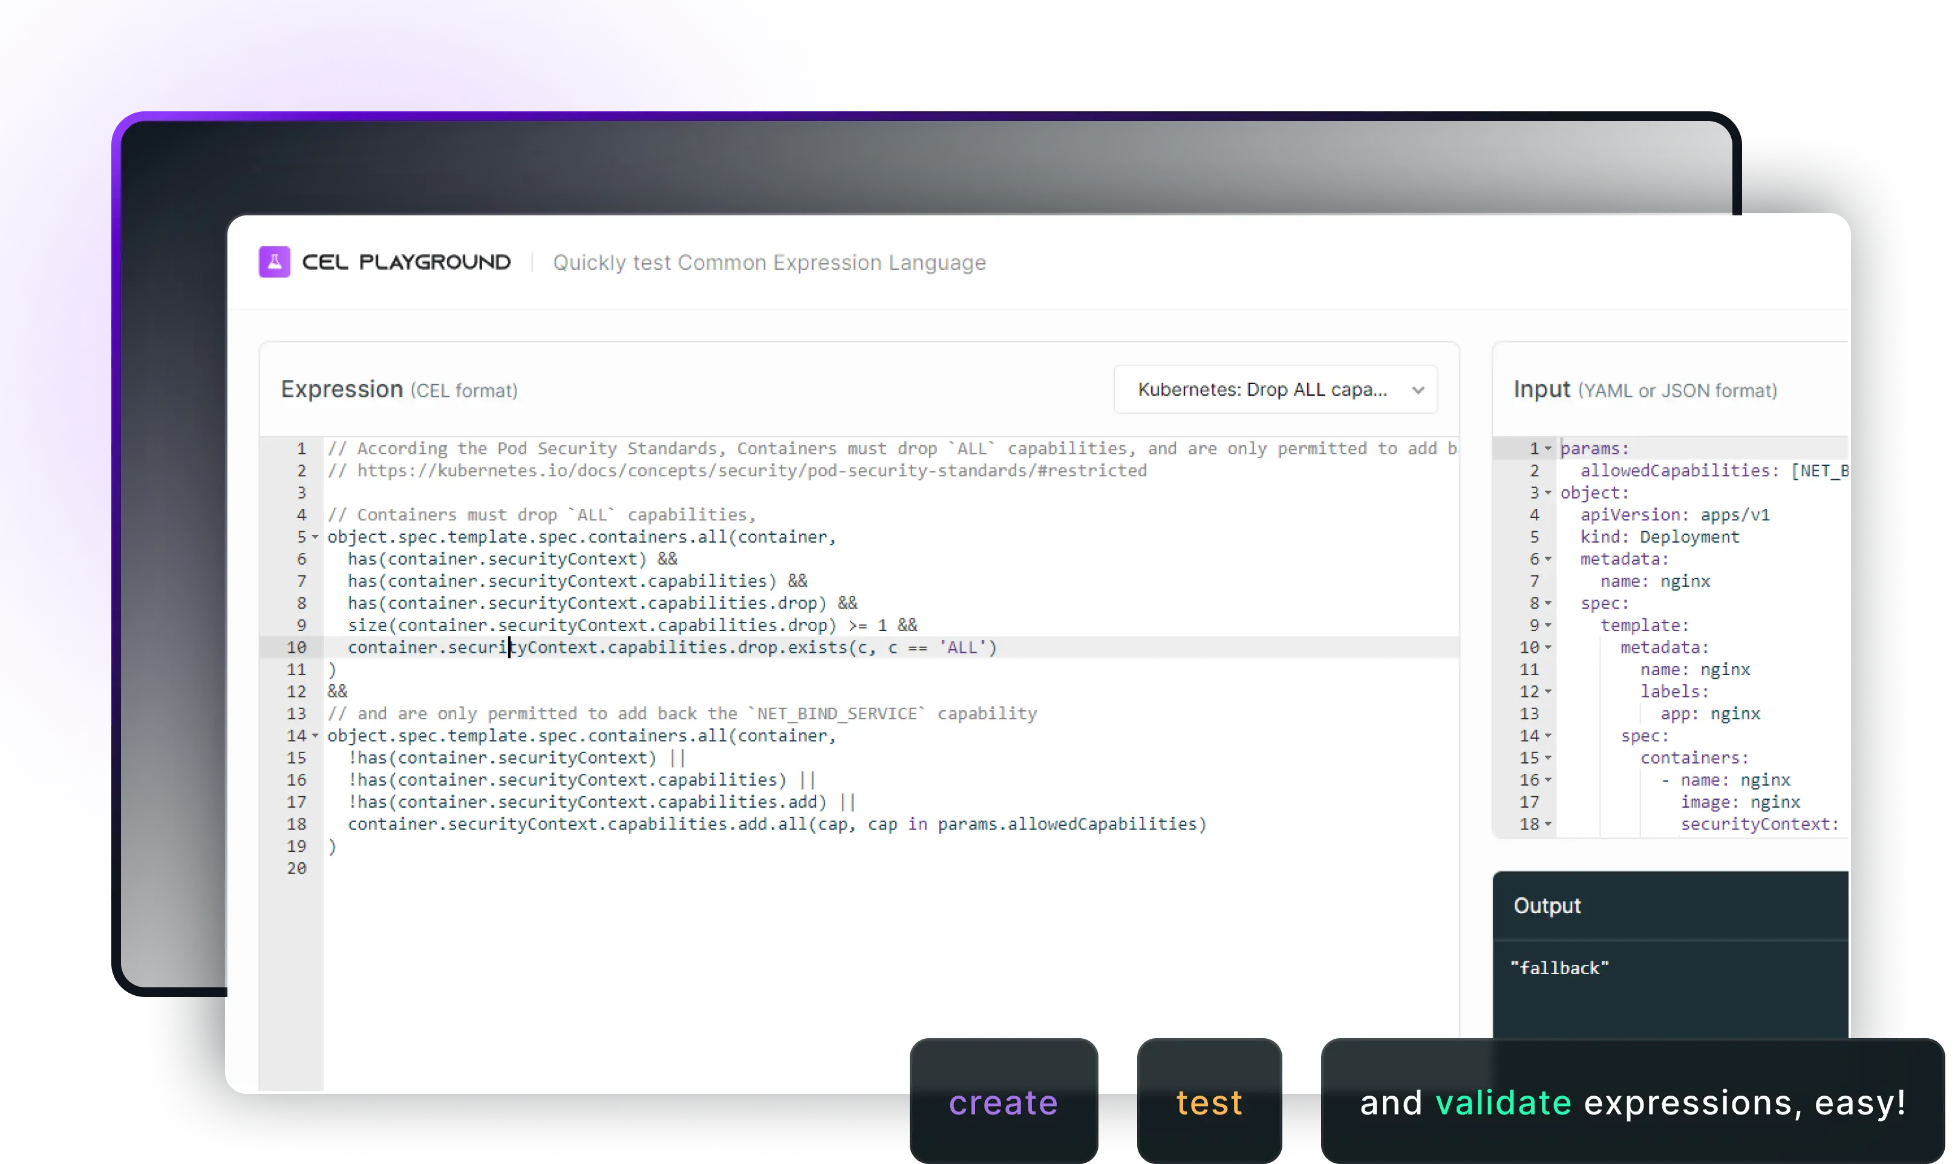Place cursor in expression editor line 18
The image size is (1955, 1164).
pyautogui.click(x=776, y=825)
